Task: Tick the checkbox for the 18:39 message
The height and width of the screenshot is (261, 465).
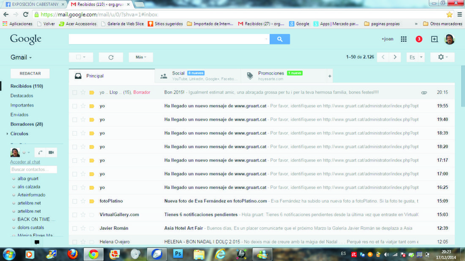Action: [75, 133]
